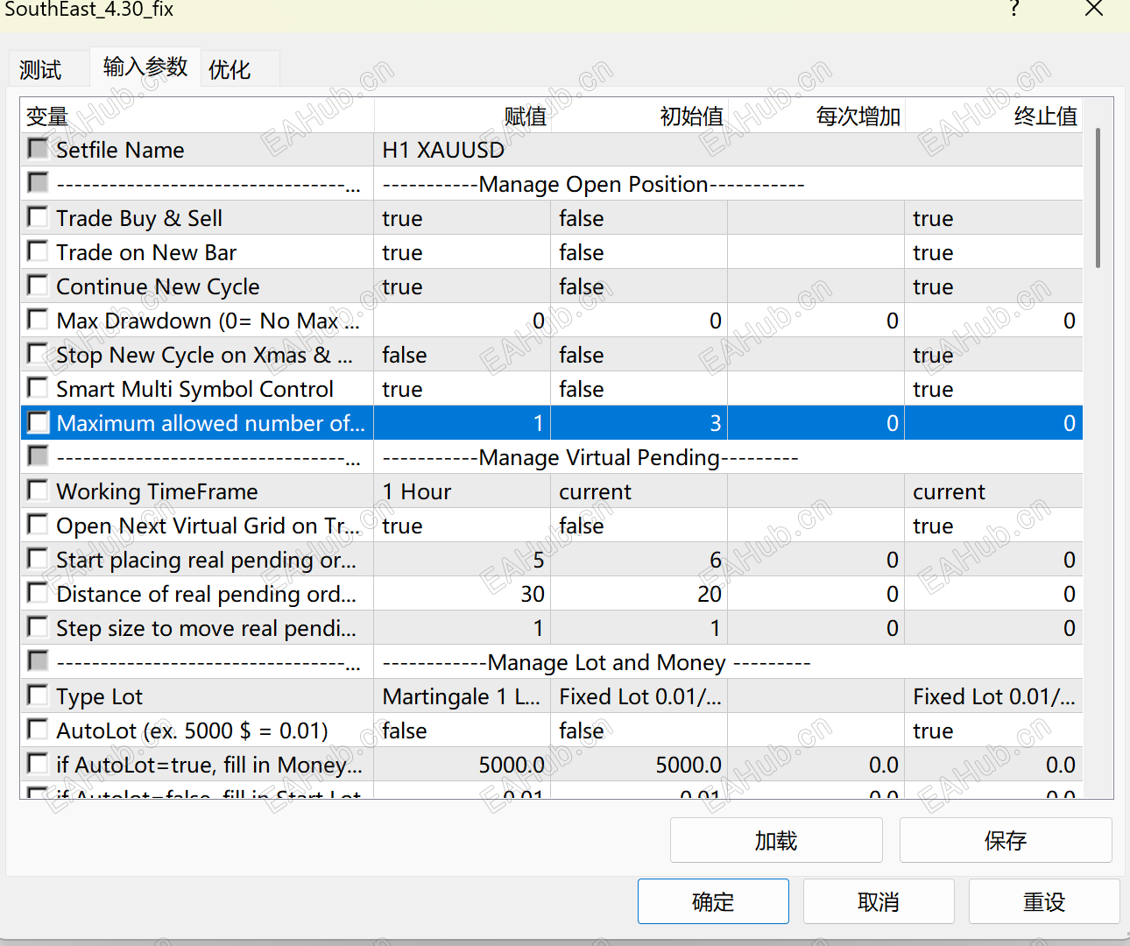Click Type Lot 初始值 Fixed Lot 0.01/... cell
Image resolution: width=1130 pixels, height=946 pixels.
639,696
